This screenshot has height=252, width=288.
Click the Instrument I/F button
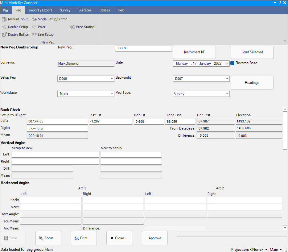194,52
